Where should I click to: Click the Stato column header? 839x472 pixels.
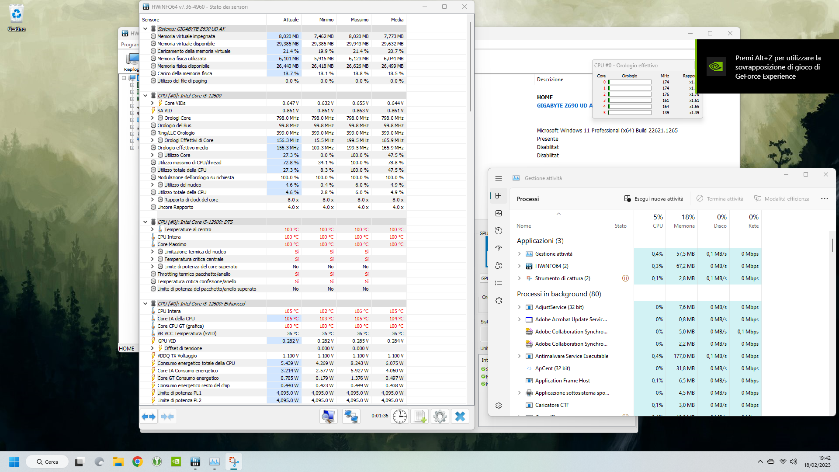[x=623, y=221]
